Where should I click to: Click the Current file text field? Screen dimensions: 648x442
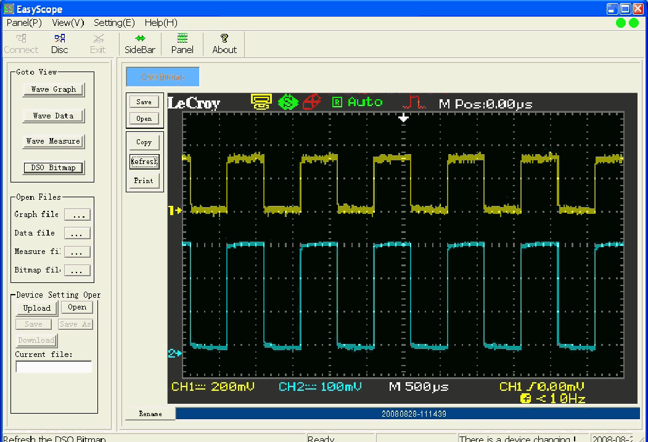tap(54, 367)
